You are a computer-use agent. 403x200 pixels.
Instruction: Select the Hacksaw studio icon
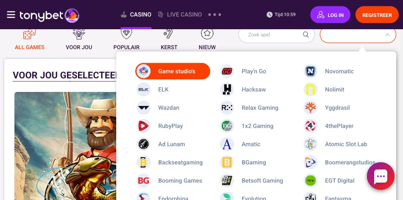click(x=227, y=89)
